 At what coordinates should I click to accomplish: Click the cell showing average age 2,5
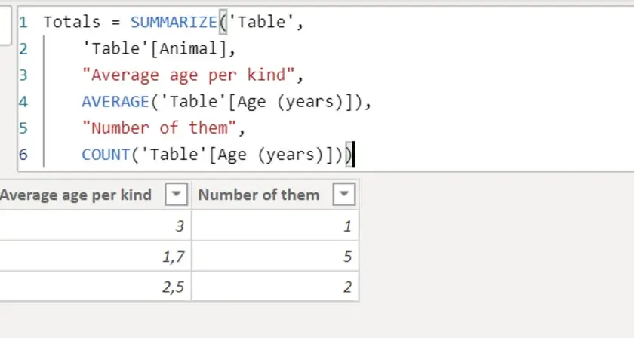click(95, 286)
